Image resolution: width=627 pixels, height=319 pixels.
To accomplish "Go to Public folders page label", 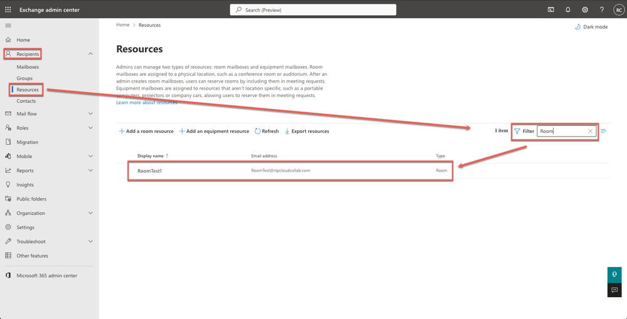I will (31, 199).
